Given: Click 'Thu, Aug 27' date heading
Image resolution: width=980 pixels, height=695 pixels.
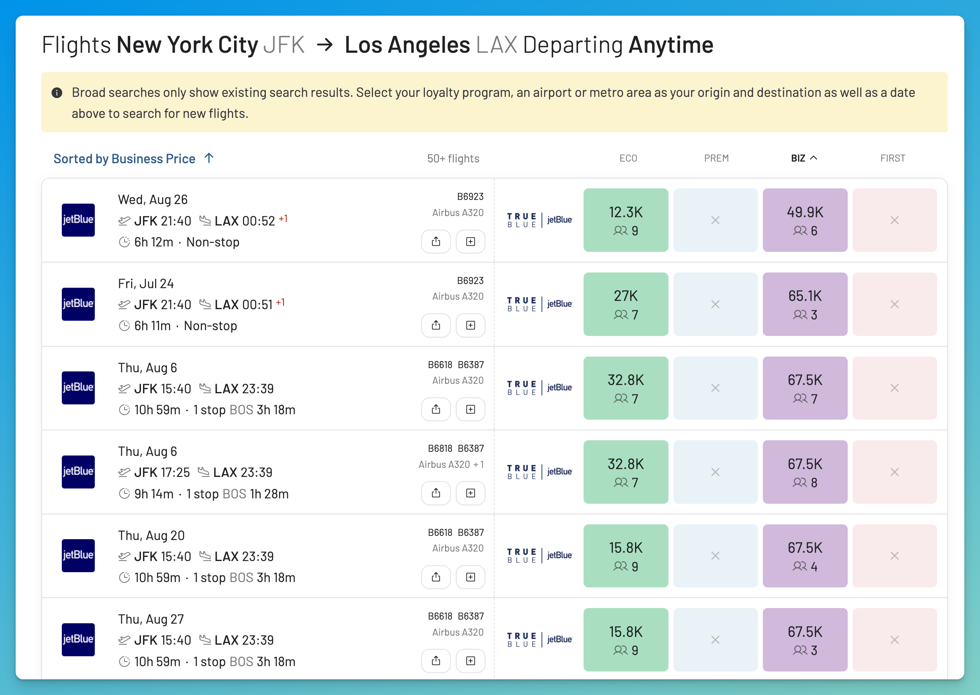Looking at the screenshot, I should click(x=151, y=619).
